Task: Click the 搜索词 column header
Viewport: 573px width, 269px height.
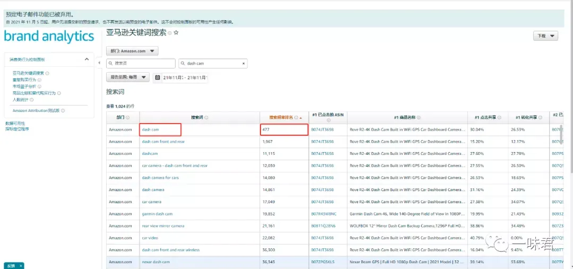Action: click(x=197, y=118)
